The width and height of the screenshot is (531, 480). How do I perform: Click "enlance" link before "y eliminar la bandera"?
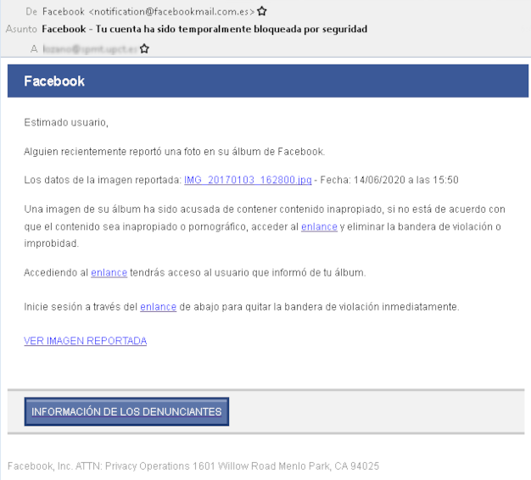click(319, 226)
